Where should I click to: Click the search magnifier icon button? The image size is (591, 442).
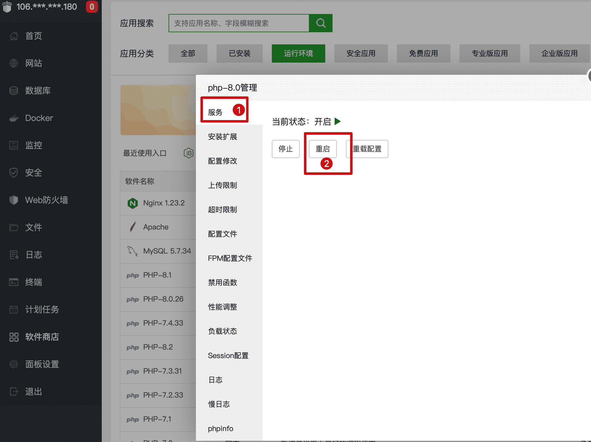(320, 23)
